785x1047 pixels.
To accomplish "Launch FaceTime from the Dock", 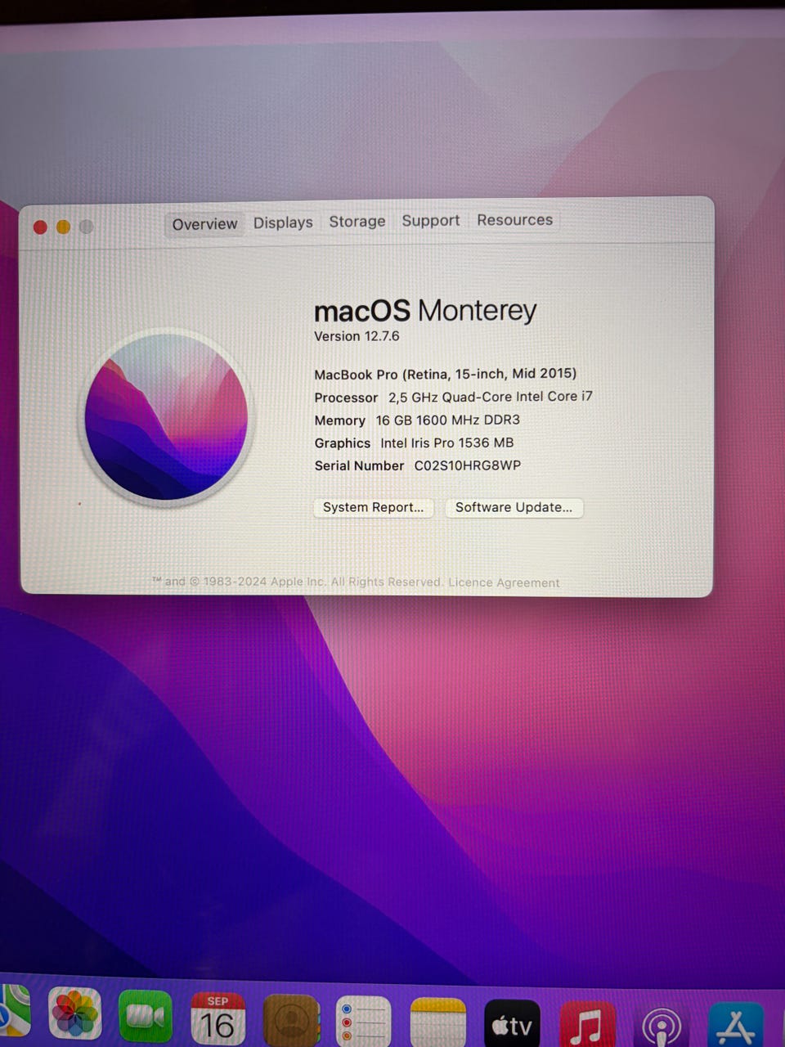I will coord(146,1017).
